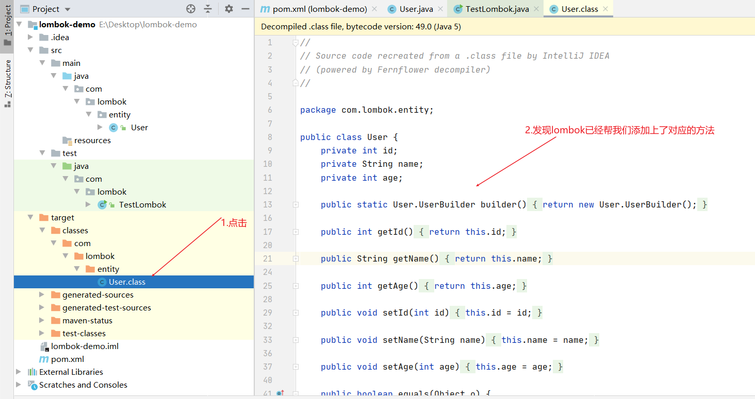The image size is (755, 399).
Task: Unfold the setId() method fold marker
Action: click(x=296, y=313)
